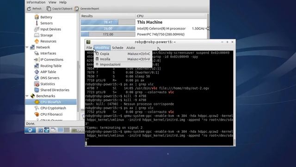The image size is (296, 167).
Task: Click the Refresh icon in the toolbar
Action: (x=29, y=9)
